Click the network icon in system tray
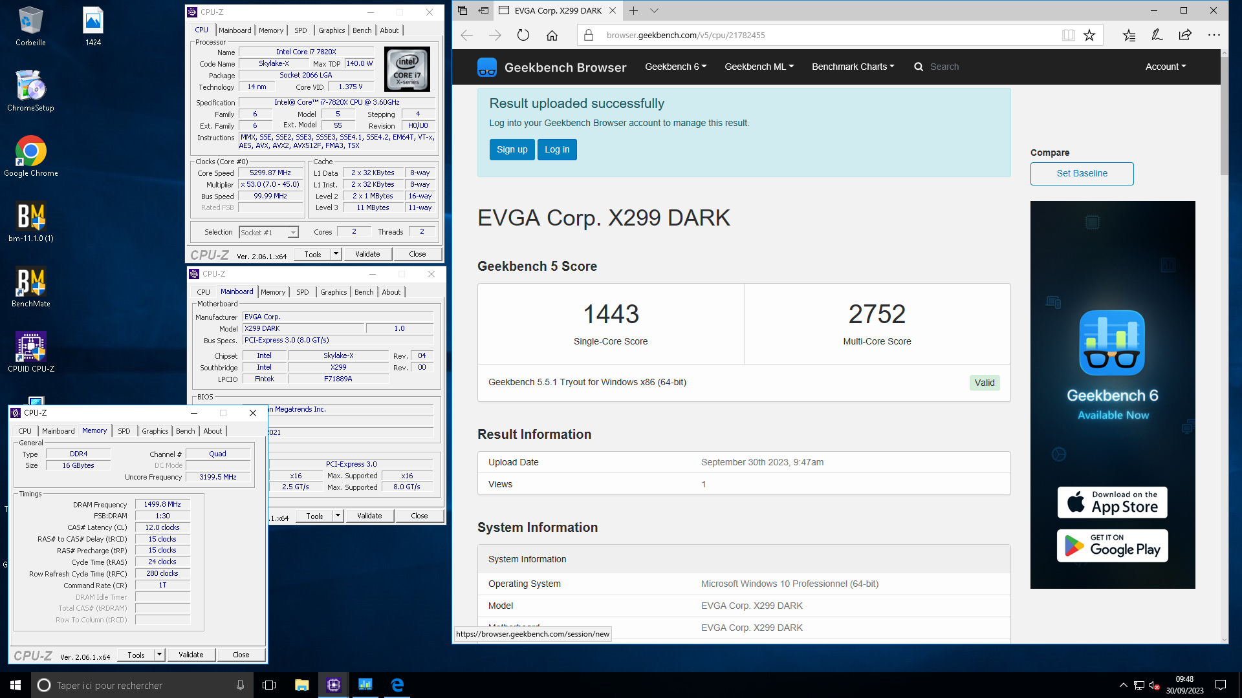This screenshot has width=1242, height=698. pos(1138,685)
